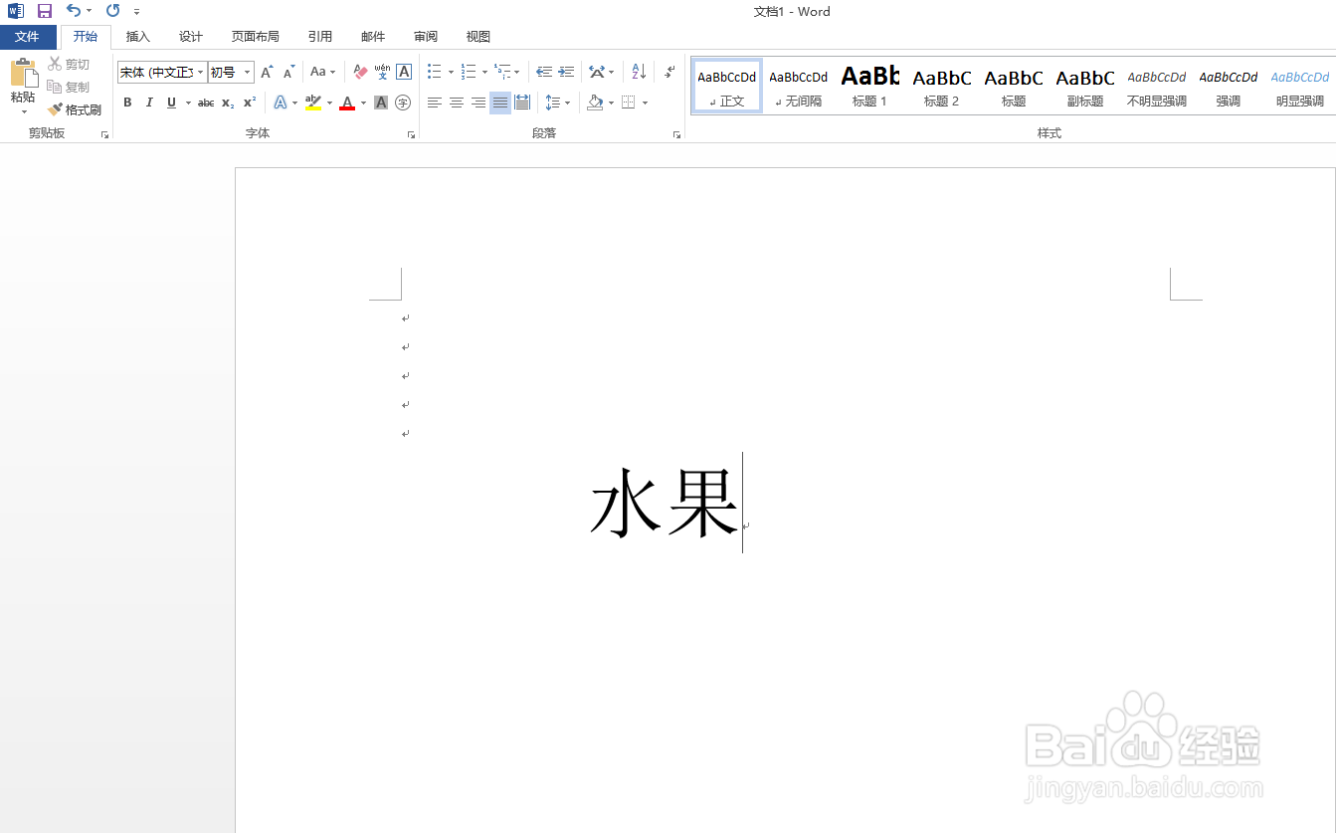The image size is (1336, 833).
Task: Increase paragraph indent
Action: (566, 72)
